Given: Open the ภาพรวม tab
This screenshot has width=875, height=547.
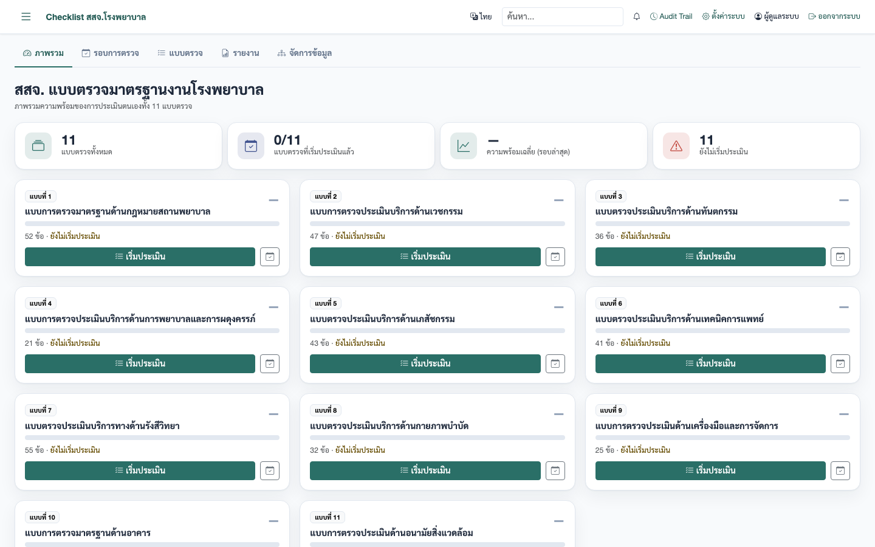Looking at the screenshot, I should coord(43,53).
